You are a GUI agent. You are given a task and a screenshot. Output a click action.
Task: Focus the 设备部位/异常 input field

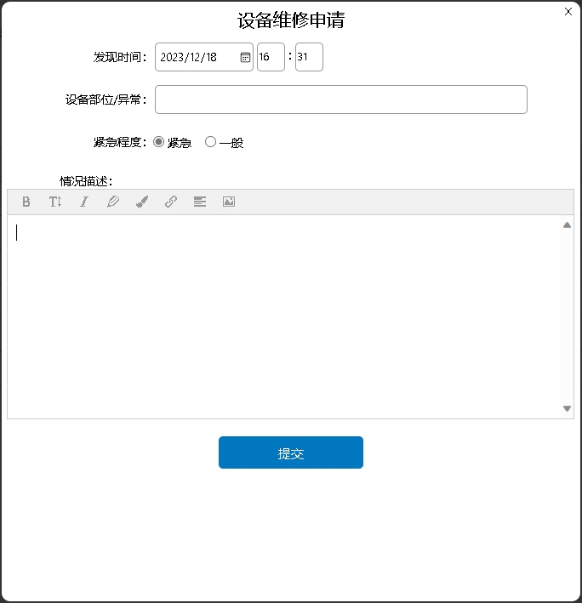(x=341, y=100)
